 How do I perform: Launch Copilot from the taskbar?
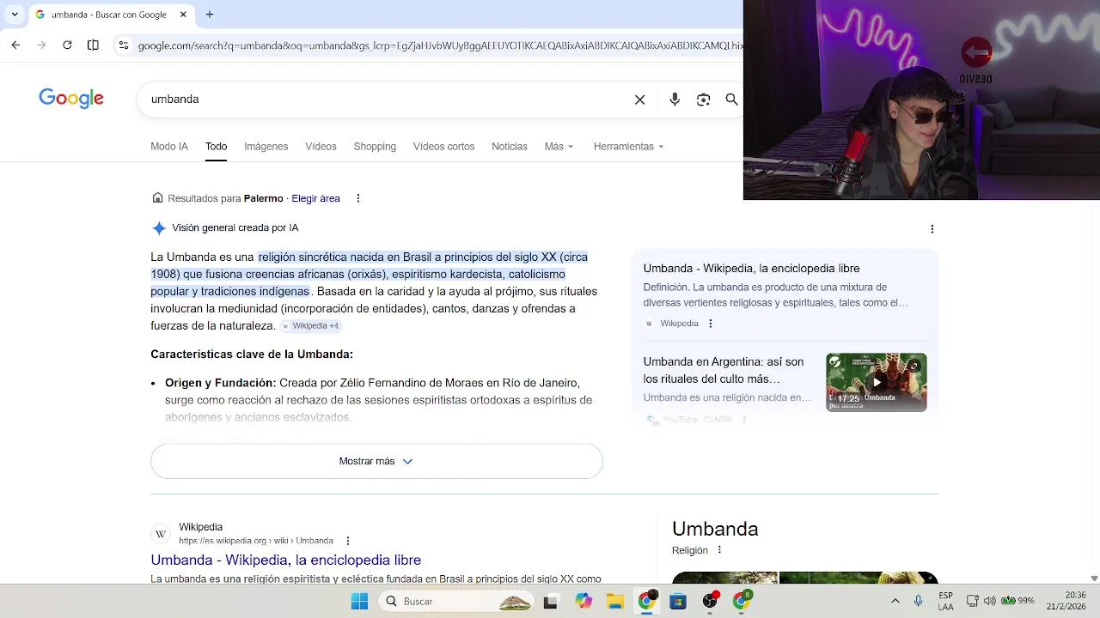(584, 602)
